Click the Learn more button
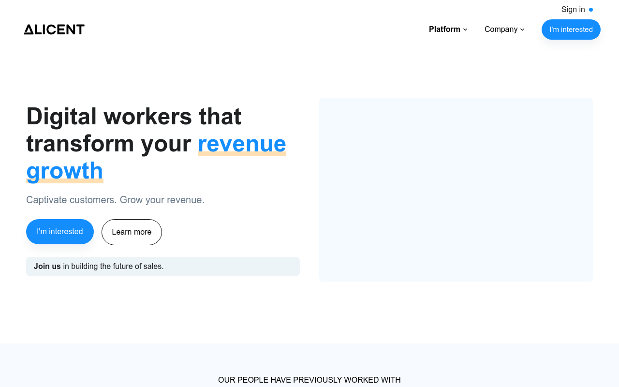The height and width of the screenshot is (387, 619). pos(132,232)
